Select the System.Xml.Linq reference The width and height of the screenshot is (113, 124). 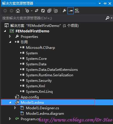pos(39,92)
